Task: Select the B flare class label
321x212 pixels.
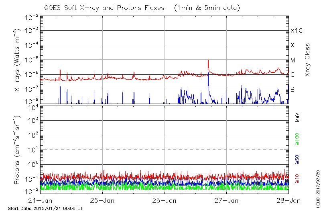Action: (293, 89)
